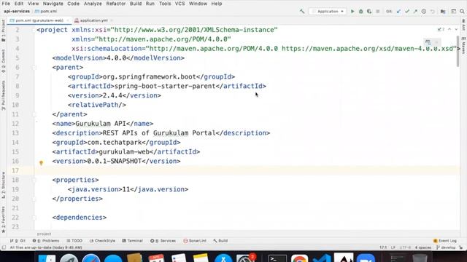Open Zoom from the Dock
The height and width of the screenshot is (262, 467).
366,258
